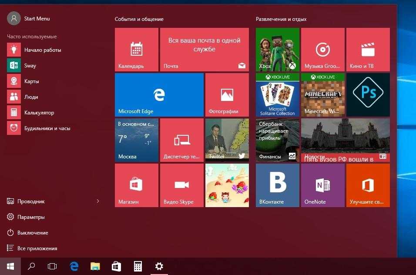Expand the Проводник jump list arrow

click(97, 201)
